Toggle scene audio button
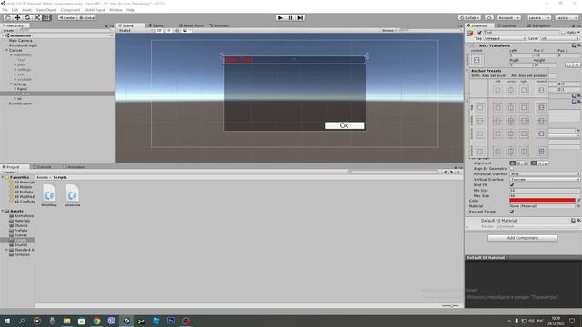The width and height of the screenshot is (582, 327). (x=176, y=30)
